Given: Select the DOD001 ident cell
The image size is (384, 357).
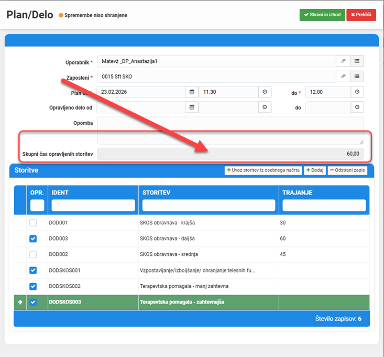Looking at the screenshot, I should point(93,223).
